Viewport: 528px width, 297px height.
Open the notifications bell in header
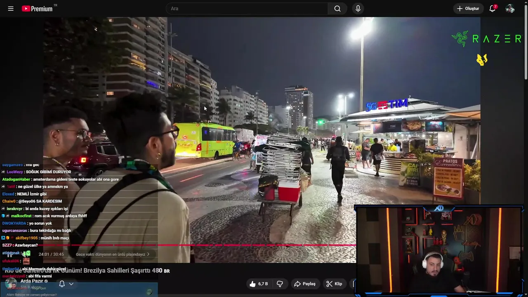click(493, 9)
